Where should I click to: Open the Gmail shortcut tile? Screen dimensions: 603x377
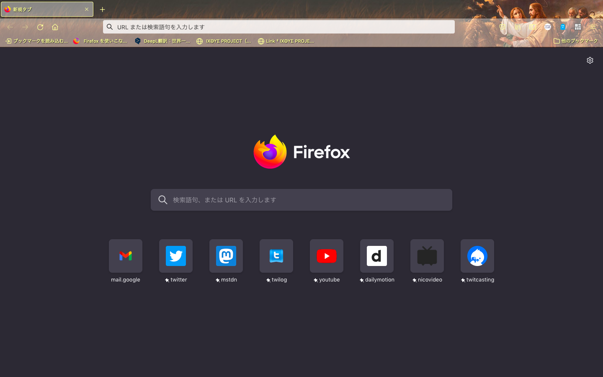[126, 256]
